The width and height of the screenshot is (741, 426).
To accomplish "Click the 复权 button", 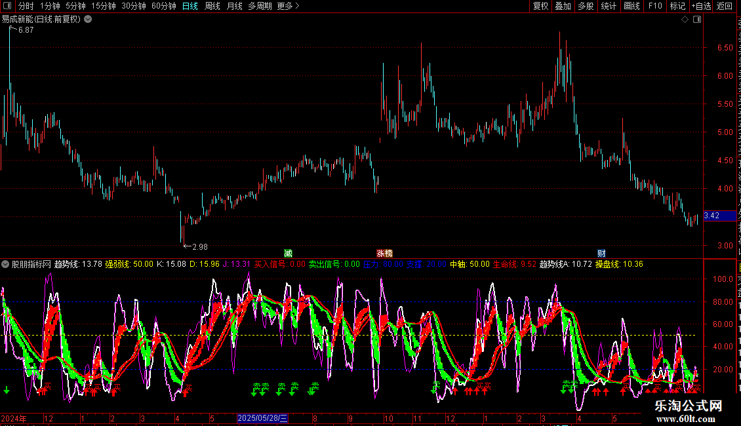I will click(x=540, y=6).
